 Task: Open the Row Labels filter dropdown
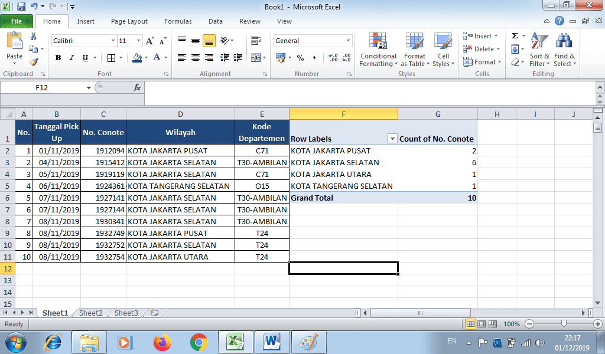392,139
